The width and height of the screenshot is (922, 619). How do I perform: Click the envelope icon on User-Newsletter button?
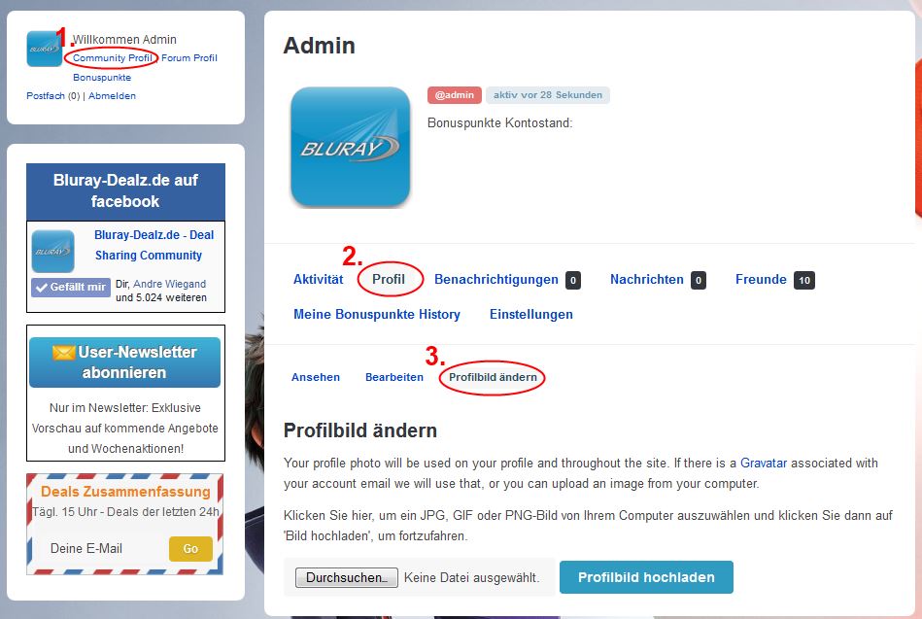63,352
